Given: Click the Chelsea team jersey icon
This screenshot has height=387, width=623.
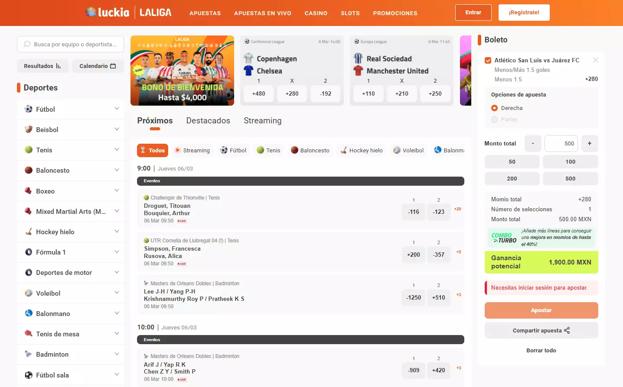Looking at the screenshot, I should click(248, 71).
